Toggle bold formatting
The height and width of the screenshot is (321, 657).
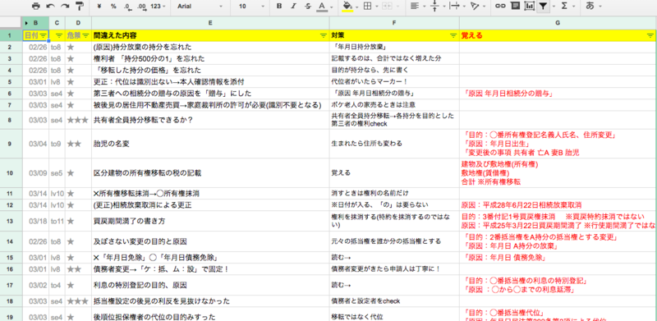pos(279,7)
